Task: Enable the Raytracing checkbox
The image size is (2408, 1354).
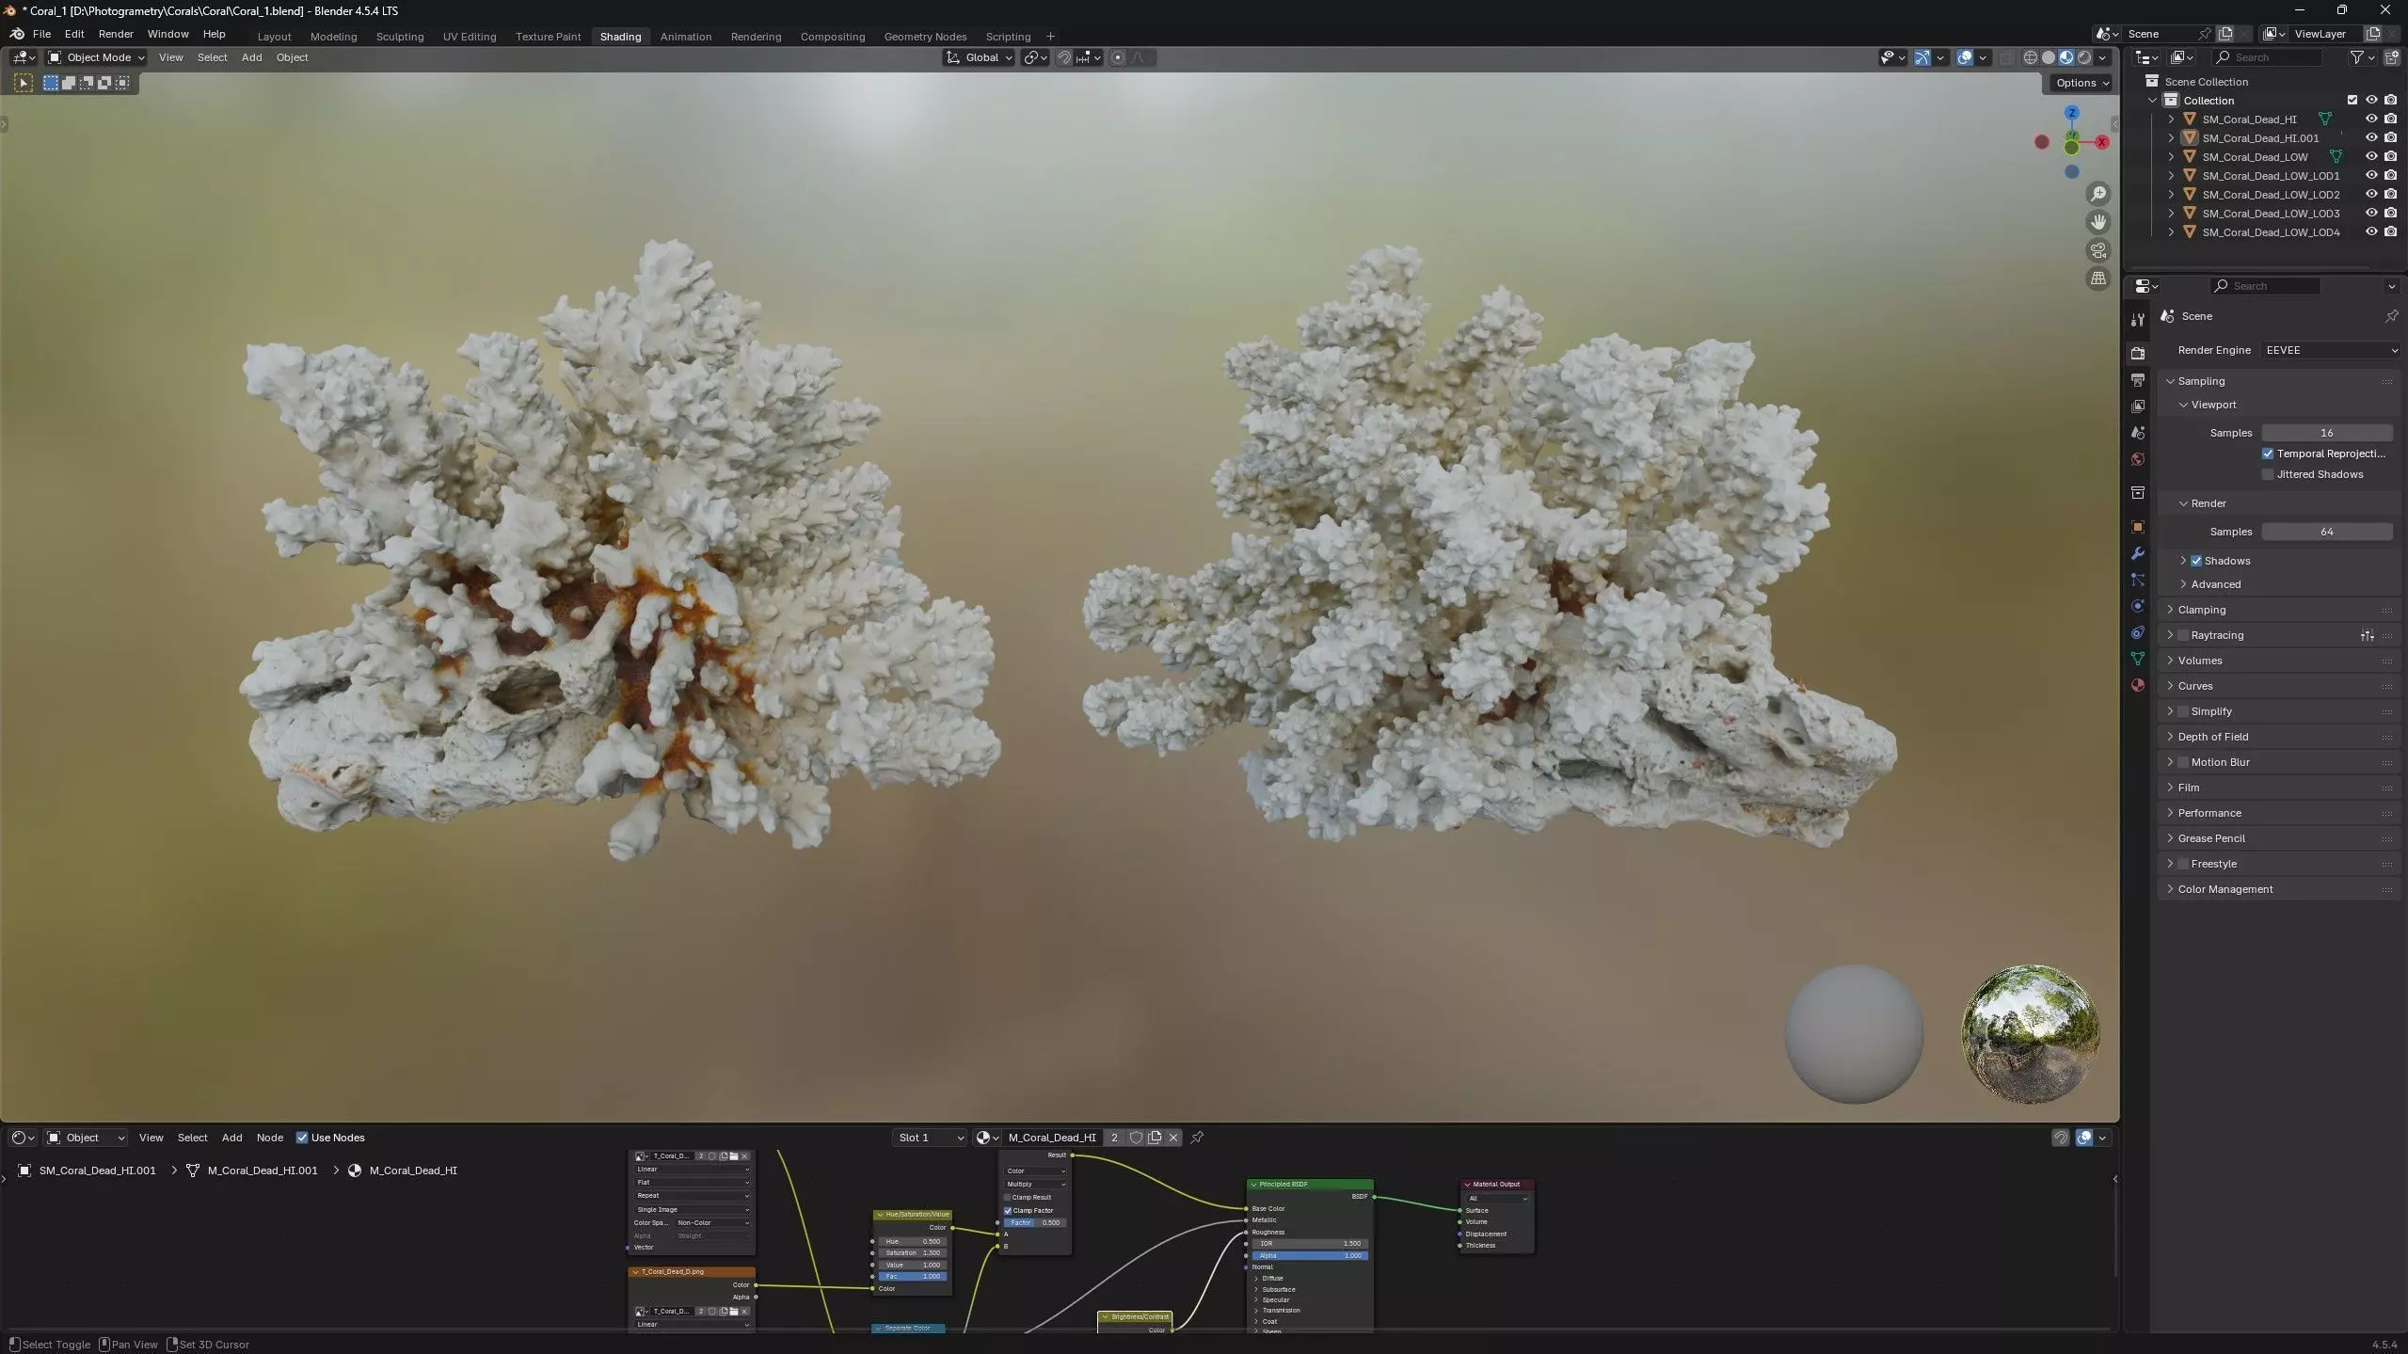Action: pos(2183,635)
